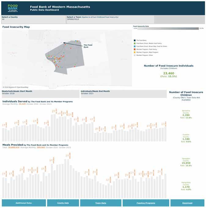Screen dimensions: 206x208
Task: Click the Franklin County value 1,180
Action: tap(186, 139)
